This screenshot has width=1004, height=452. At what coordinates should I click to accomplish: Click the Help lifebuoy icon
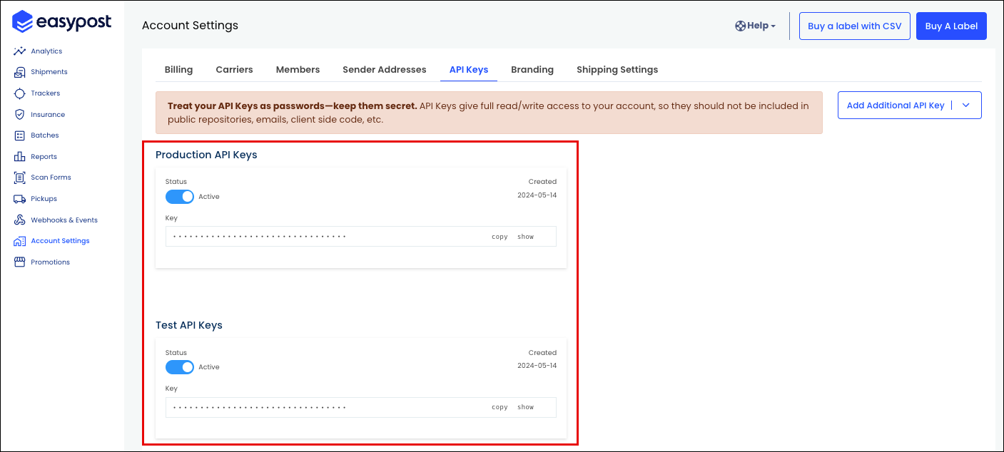coord(740,26)
